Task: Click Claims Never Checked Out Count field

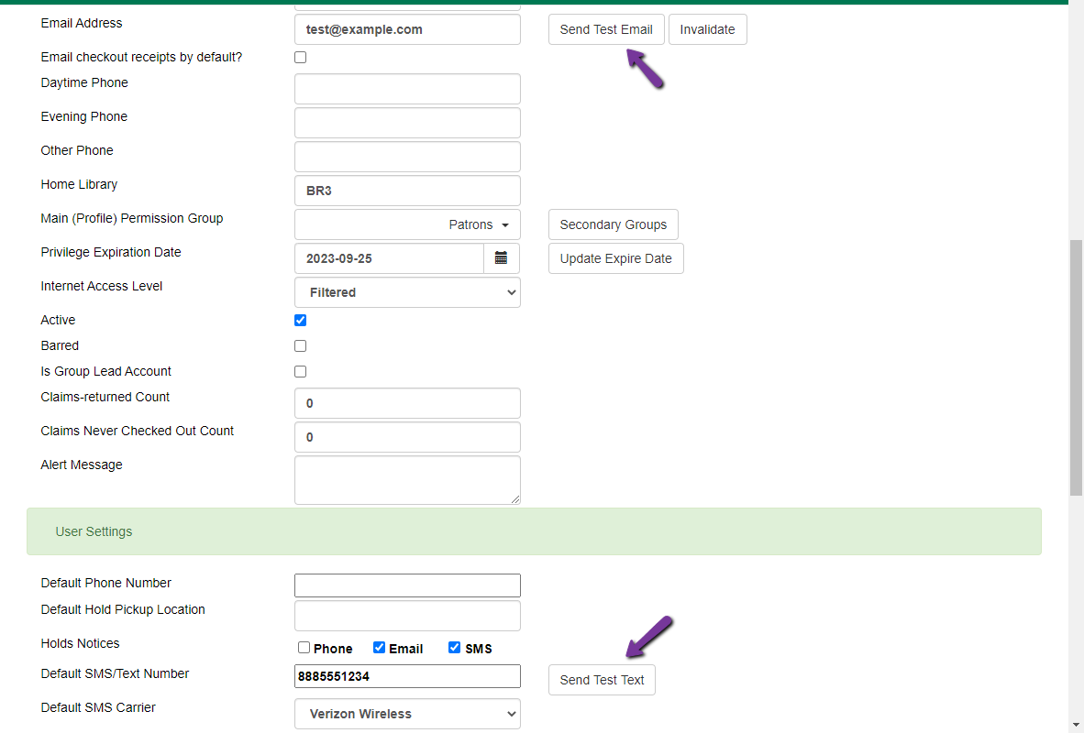Action: tap(407, 437)
